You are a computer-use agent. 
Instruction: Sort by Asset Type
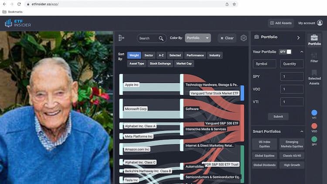pyautogui.click(x=136, y=64)
